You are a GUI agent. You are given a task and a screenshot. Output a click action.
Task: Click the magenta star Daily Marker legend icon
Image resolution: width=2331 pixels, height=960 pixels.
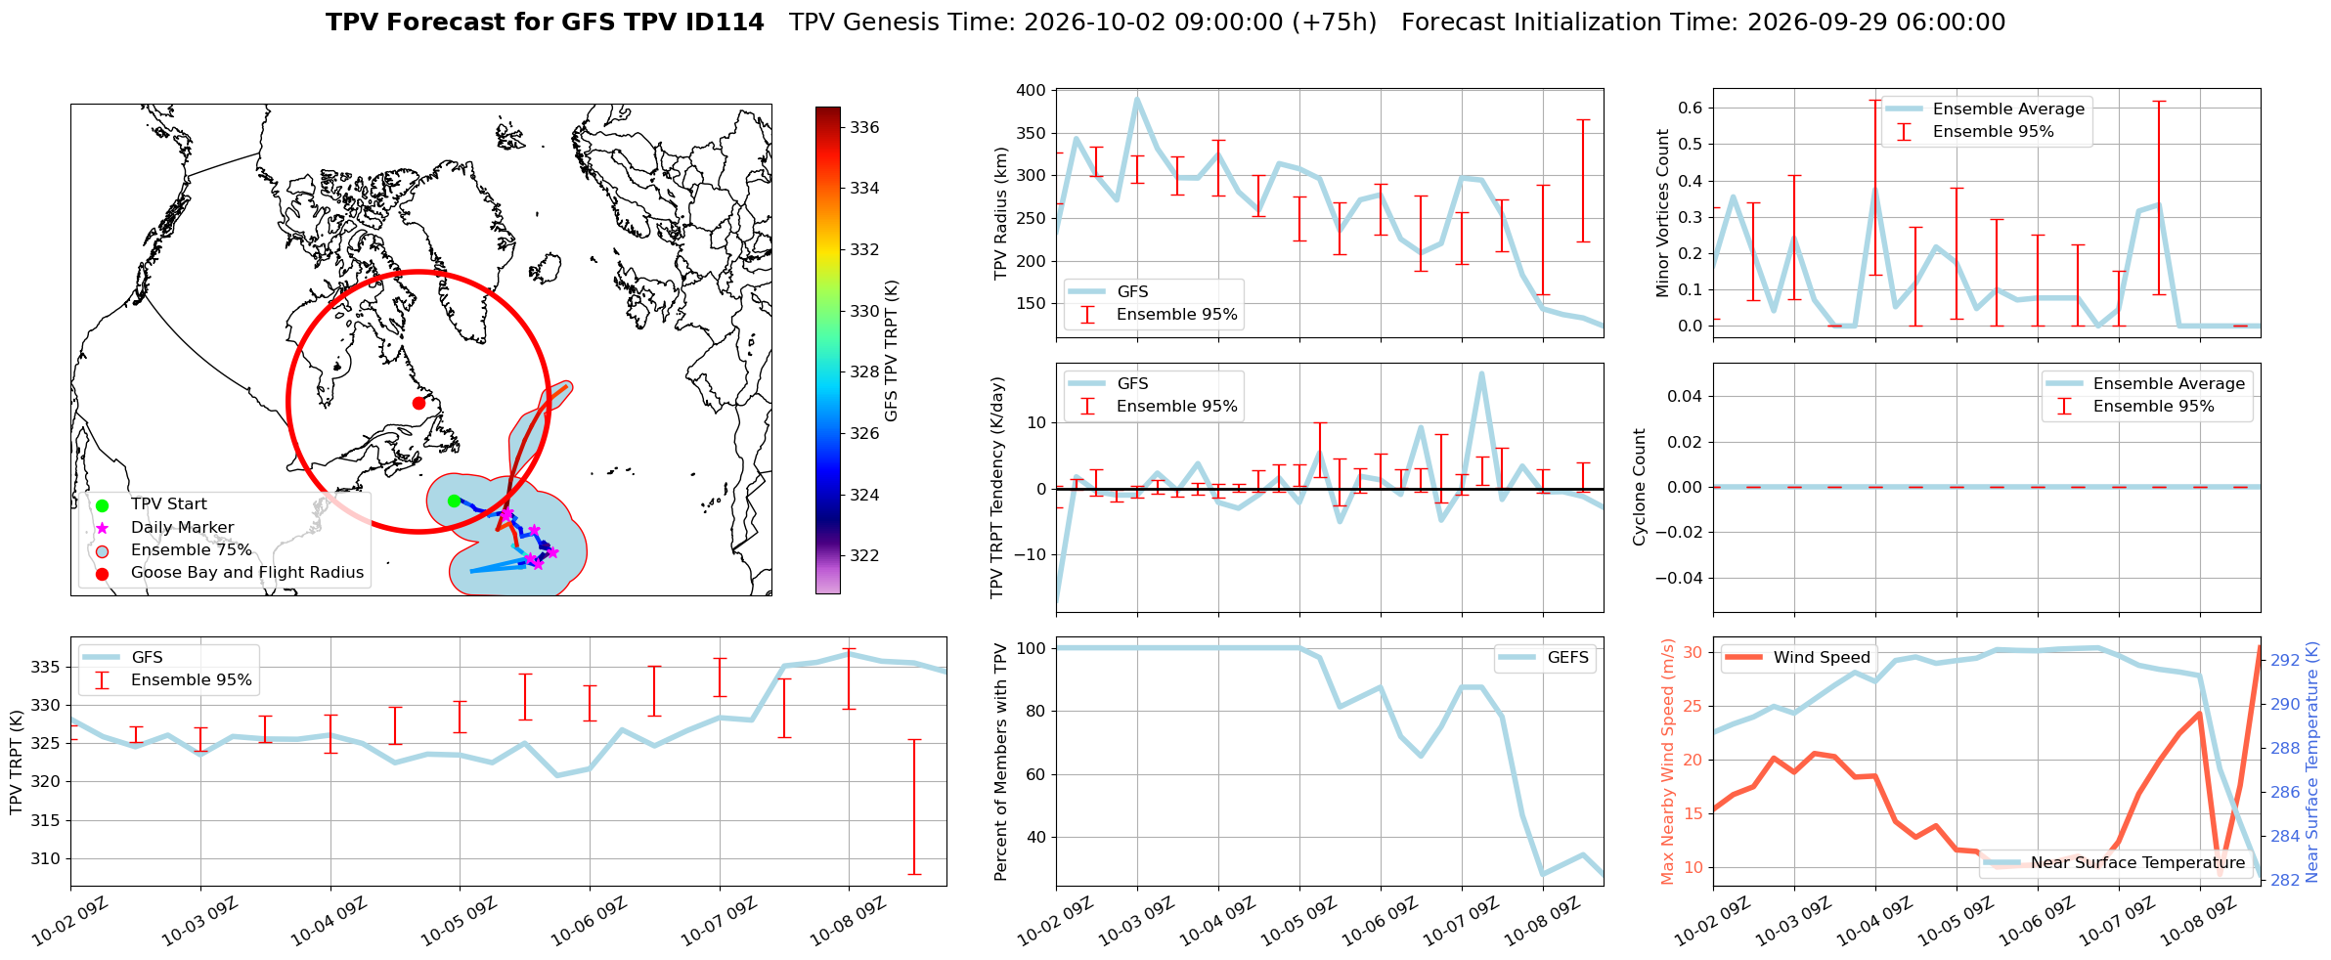[102, 528]
